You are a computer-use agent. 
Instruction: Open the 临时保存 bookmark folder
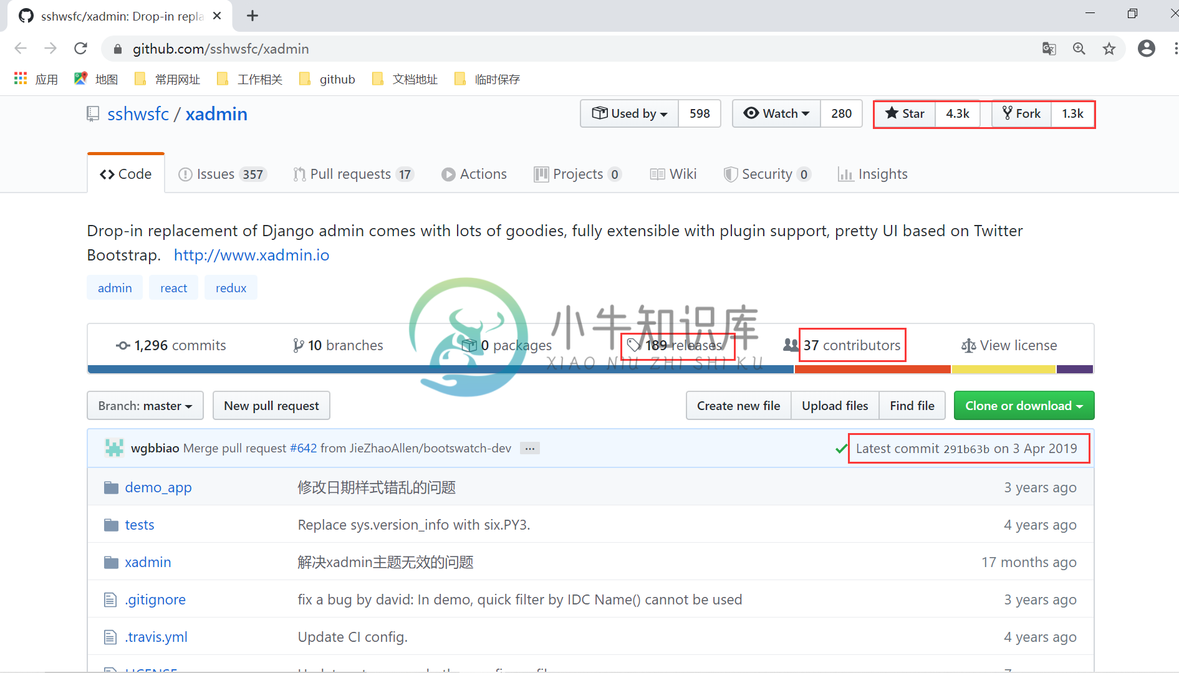pos(488,79)
